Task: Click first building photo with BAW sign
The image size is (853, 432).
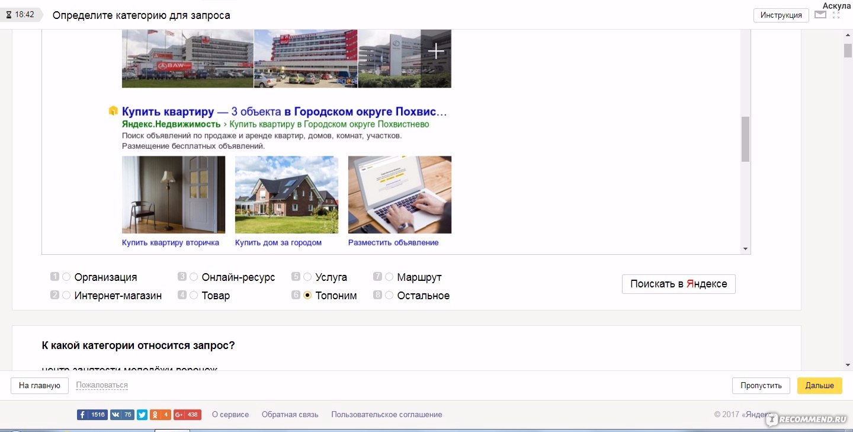Action: tap(188, 59)
